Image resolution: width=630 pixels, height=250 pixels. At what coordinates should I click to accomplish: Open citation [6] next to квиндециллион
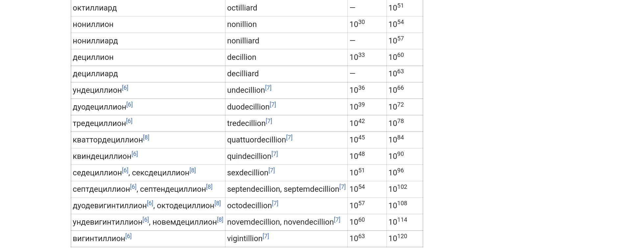(135, 154)
